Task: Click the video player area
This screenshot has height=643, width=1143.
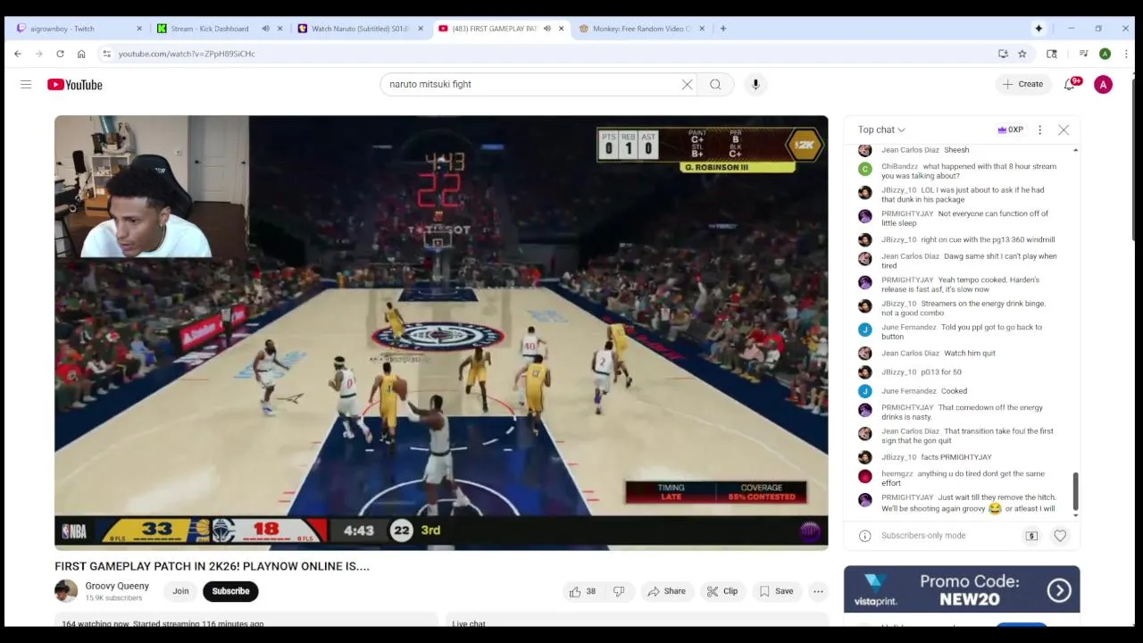Action: click(x=441, y=332)
